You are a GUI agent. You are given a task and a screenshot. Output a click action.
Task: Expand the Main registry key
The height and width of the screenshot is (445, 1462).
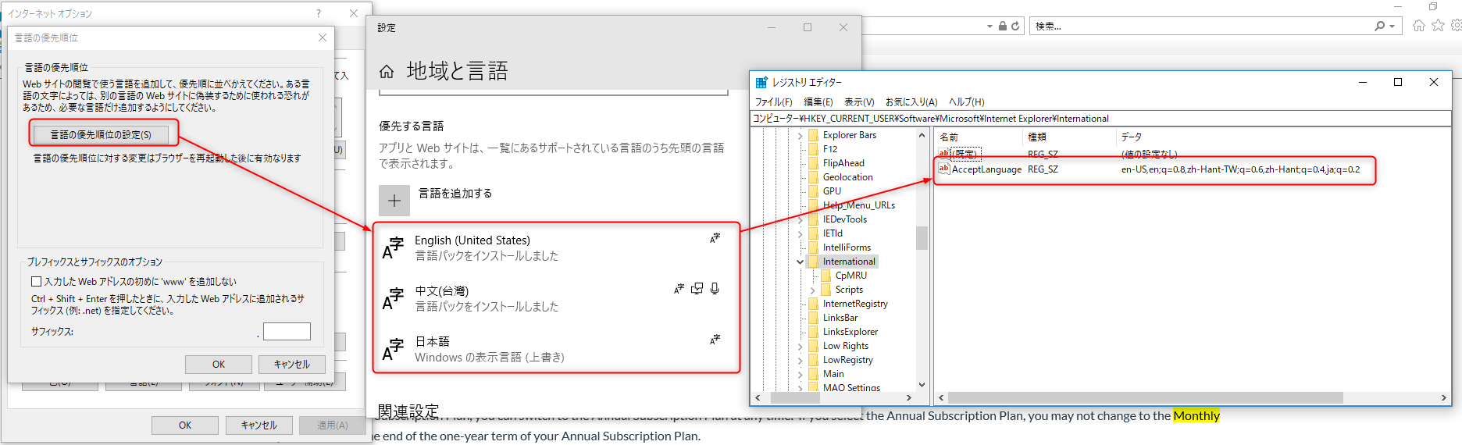(800, 374)
